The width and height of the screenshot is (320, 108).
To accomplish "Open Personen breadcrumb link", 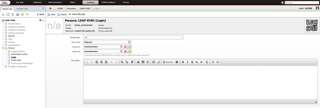I will click(x=71, y=8).
